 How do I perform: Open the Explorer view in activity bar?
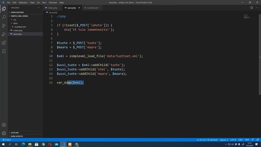(4, 9)
